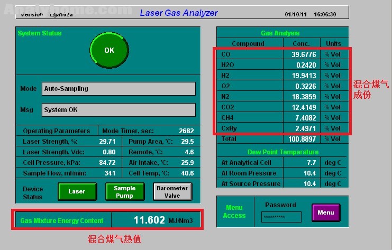Image resolution: width=392 pixels, height=250 pixels.
Task: Click the At Room Pressure dew point value
Action: click(x=309, y=173)
